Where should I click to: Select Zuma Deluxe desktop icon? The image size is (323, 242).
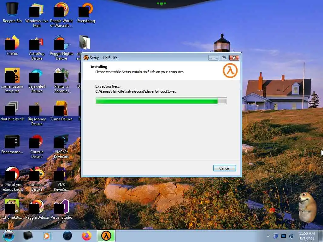point(62,111)
